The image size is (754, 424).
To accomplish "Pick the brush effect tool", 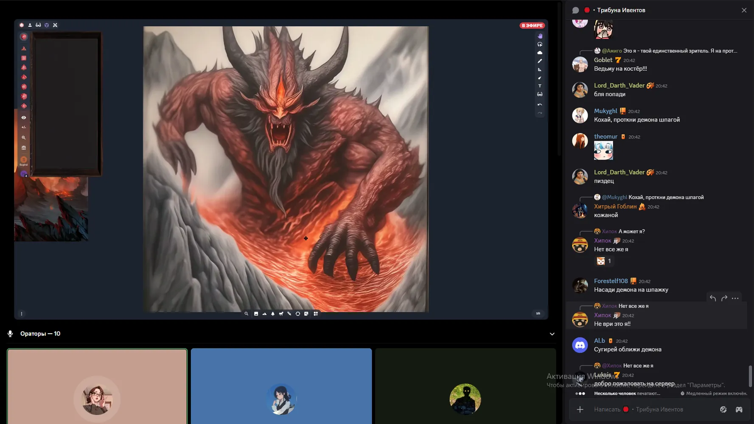I will pyautogui.click(x=540, y=78).
